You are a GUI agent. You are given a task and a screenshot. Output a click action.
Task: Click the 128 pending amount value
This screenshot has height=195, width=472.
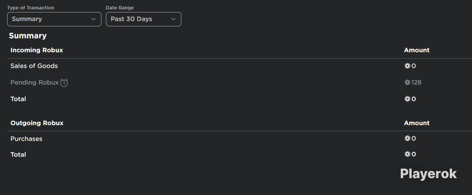pos(417,82)
